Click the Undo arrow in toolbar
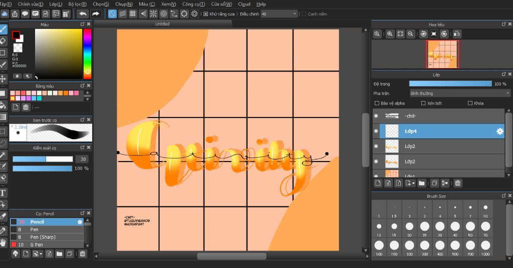Viewport: 513px width, 268px height. click(83, 13)
